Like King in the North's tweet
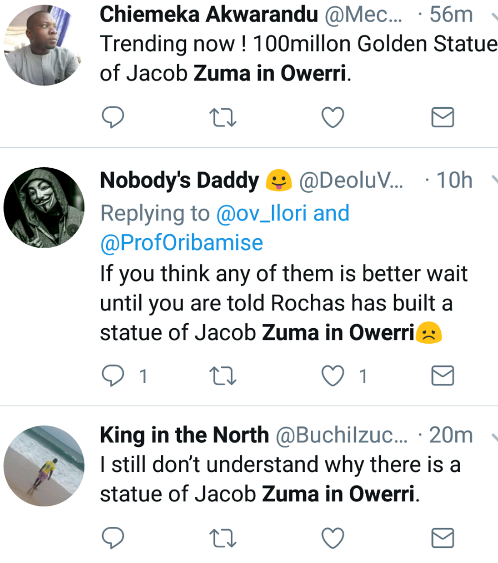The height and width of the screenshot is (563, 498). [x=333, y=537]
